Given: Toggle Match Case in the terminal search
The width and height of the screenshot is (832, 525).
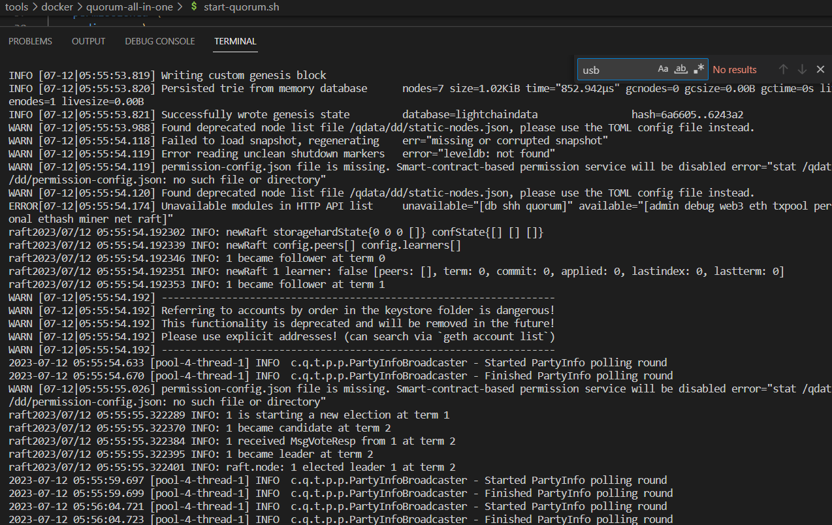Looking at the screenshot, I should click(x=663, y=69).
